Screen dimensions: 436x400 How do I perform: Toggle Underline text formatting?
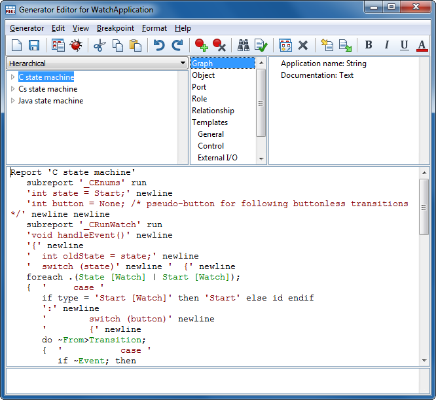click(404, 45)
